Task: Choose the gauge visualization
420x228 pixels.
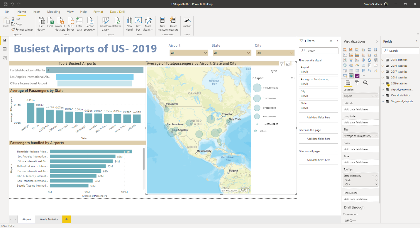Action: click(357, 65)
